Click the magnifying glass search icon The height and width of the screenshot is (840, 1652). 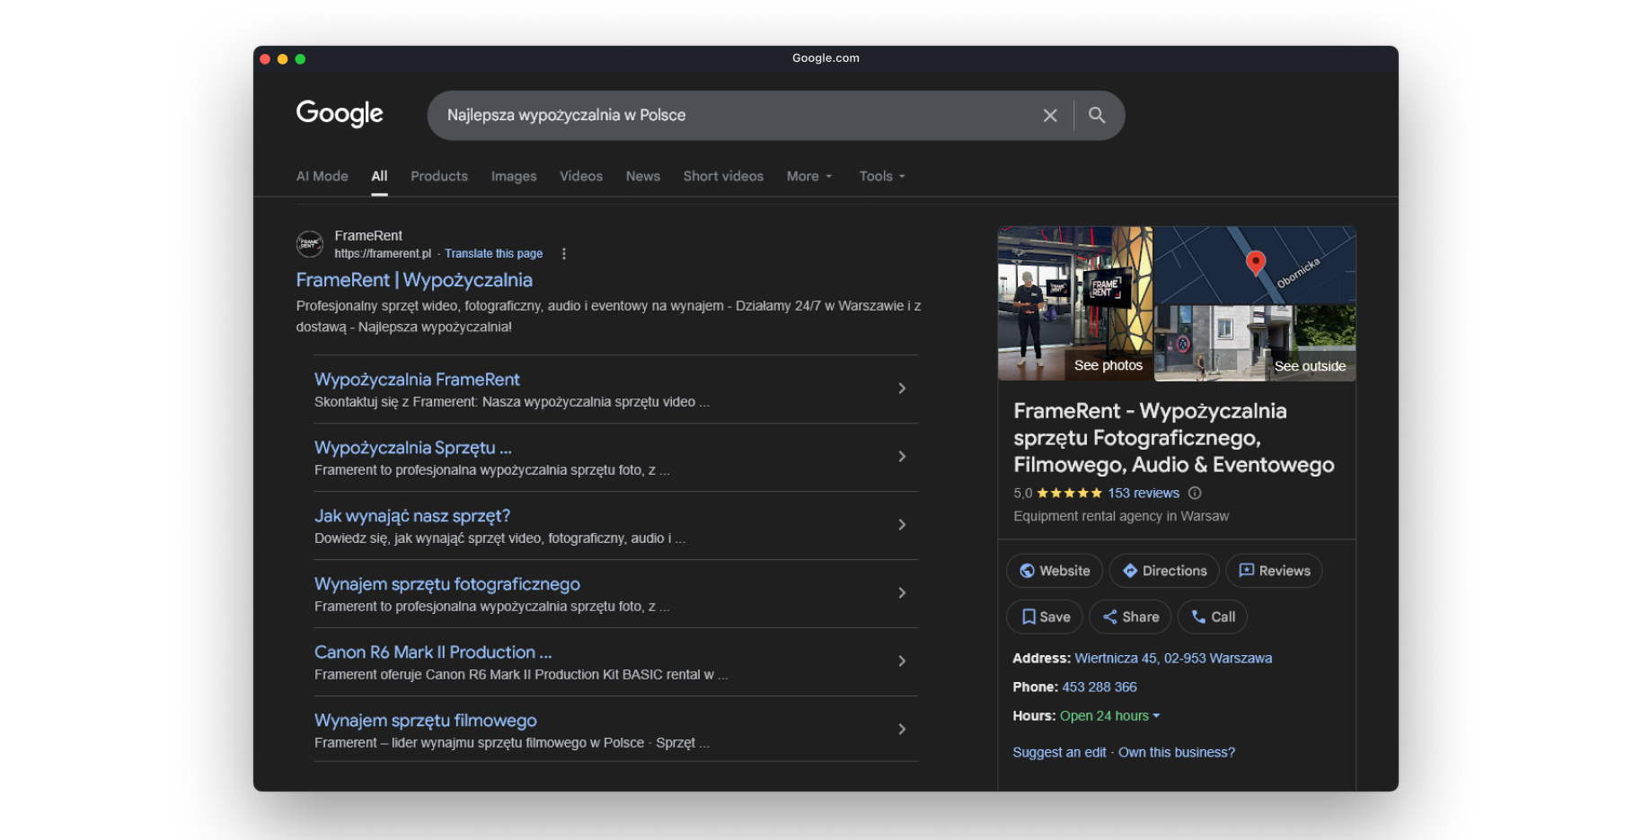coord(1096,115)
